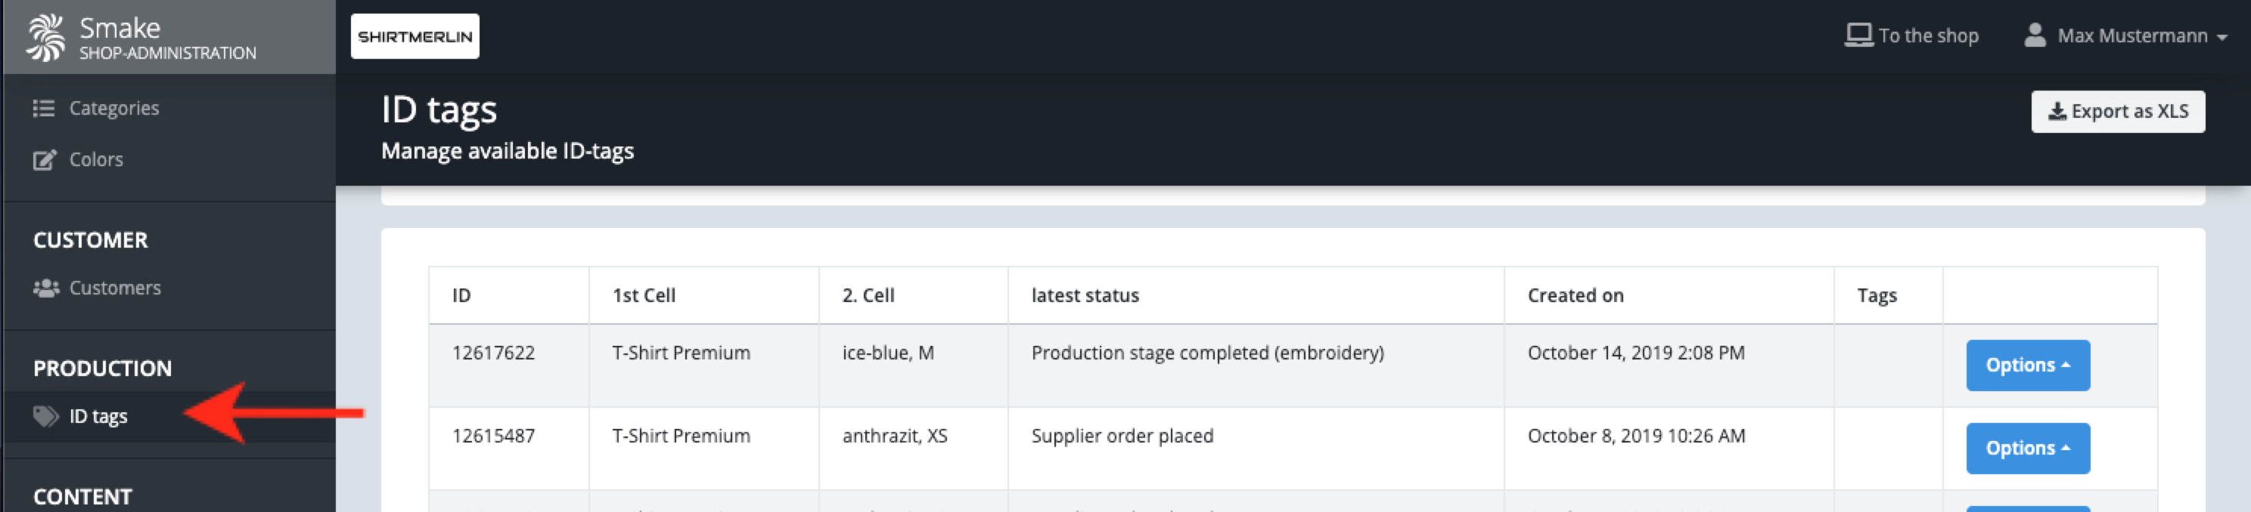The width and height of the screenshot is (2251, 512).
Task: Click the laptop icon beside To the shop
Action: (1858, 35)
